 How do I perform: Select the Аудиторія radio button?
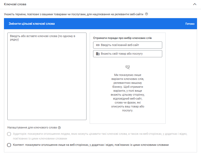[x=9, y=134]
